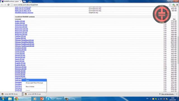Open Windows Explorer from the taskbar

10,99
